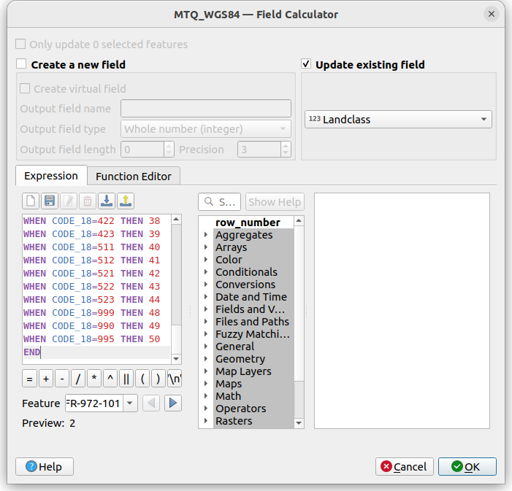Click the function list scroll-up arrow

pyautogui.click(x=299, y=221)
